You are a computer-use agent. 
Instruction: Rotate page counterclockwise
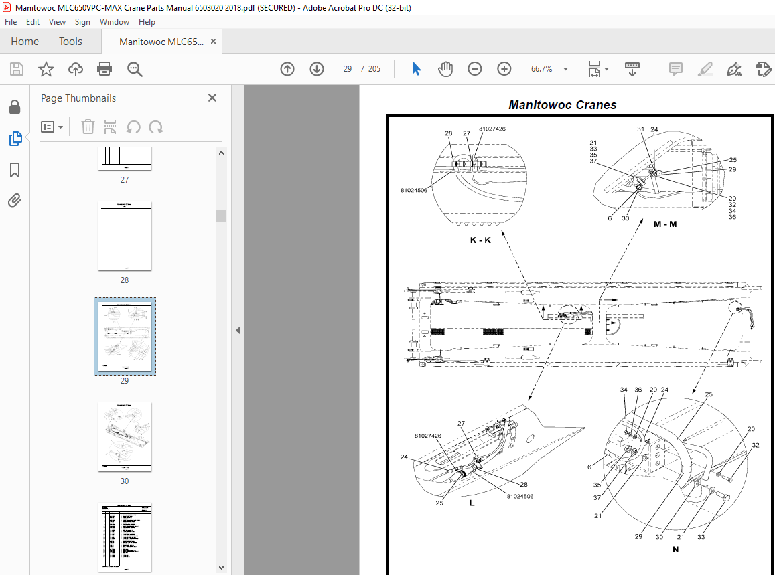pos(133,127)
